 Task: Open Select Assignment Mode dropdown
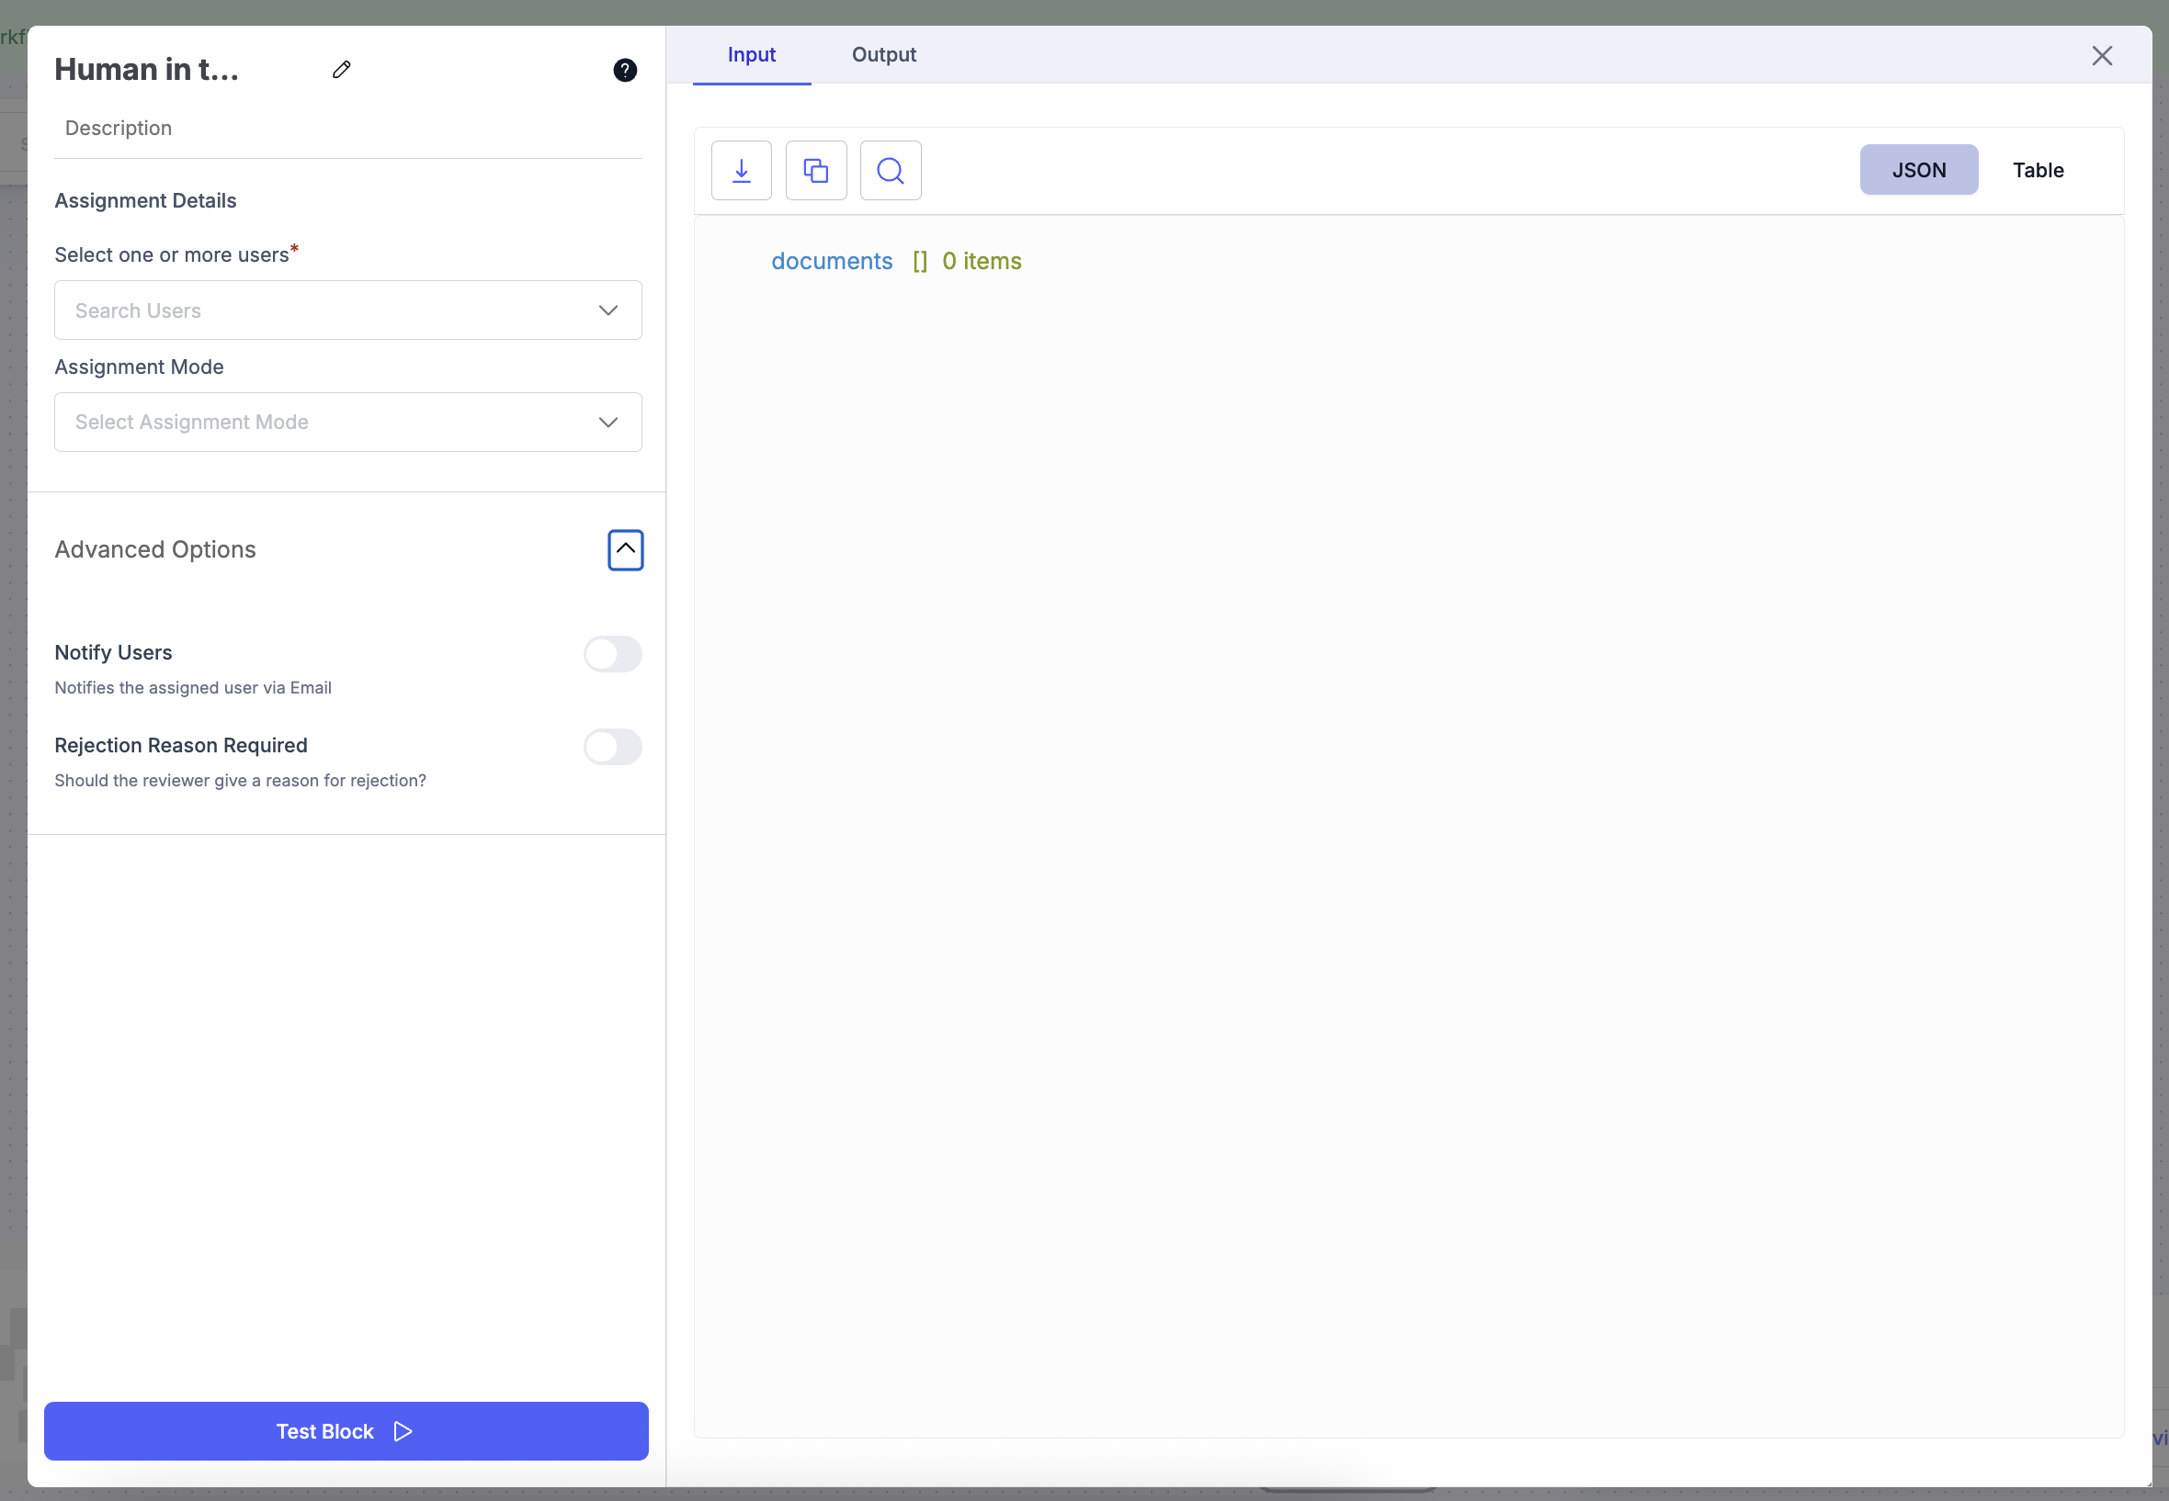point(347,423)
